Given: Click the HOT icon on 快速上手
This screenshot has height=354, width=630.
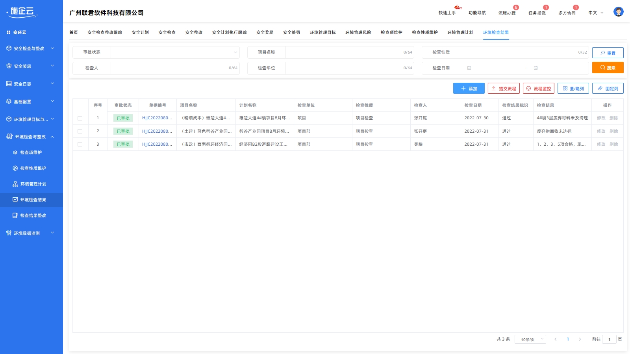Looking at the screenshot, I should [x=458, y=7].
